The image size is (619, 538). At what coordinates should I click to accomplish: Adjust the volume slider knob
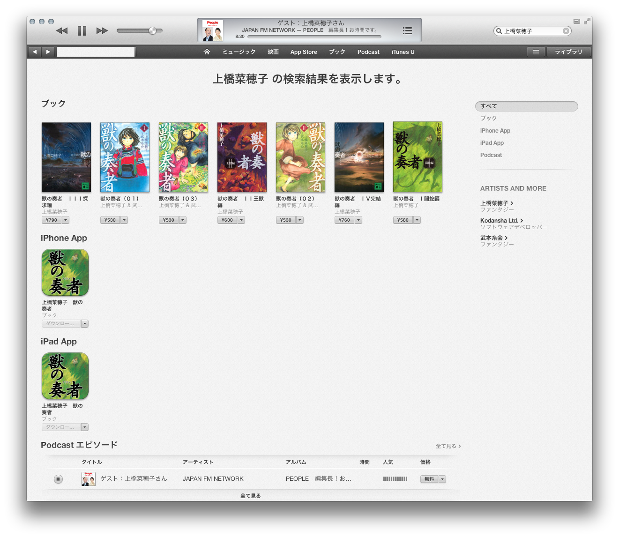tap(152, 31)
